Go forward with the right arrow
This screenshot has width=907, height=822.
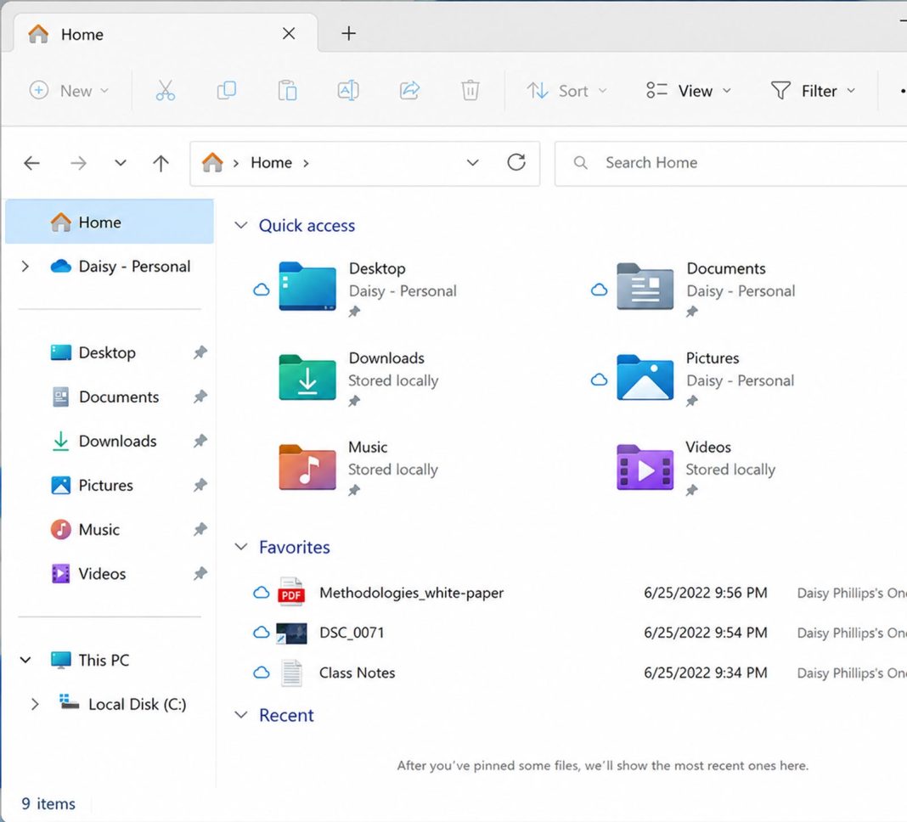pyautogui.click(x=78, y=163)
